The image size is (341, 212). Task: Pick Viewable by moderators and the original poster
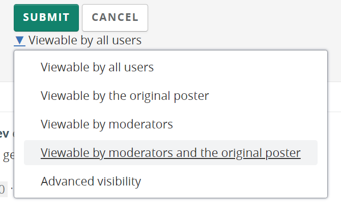[x=170, y=152]
